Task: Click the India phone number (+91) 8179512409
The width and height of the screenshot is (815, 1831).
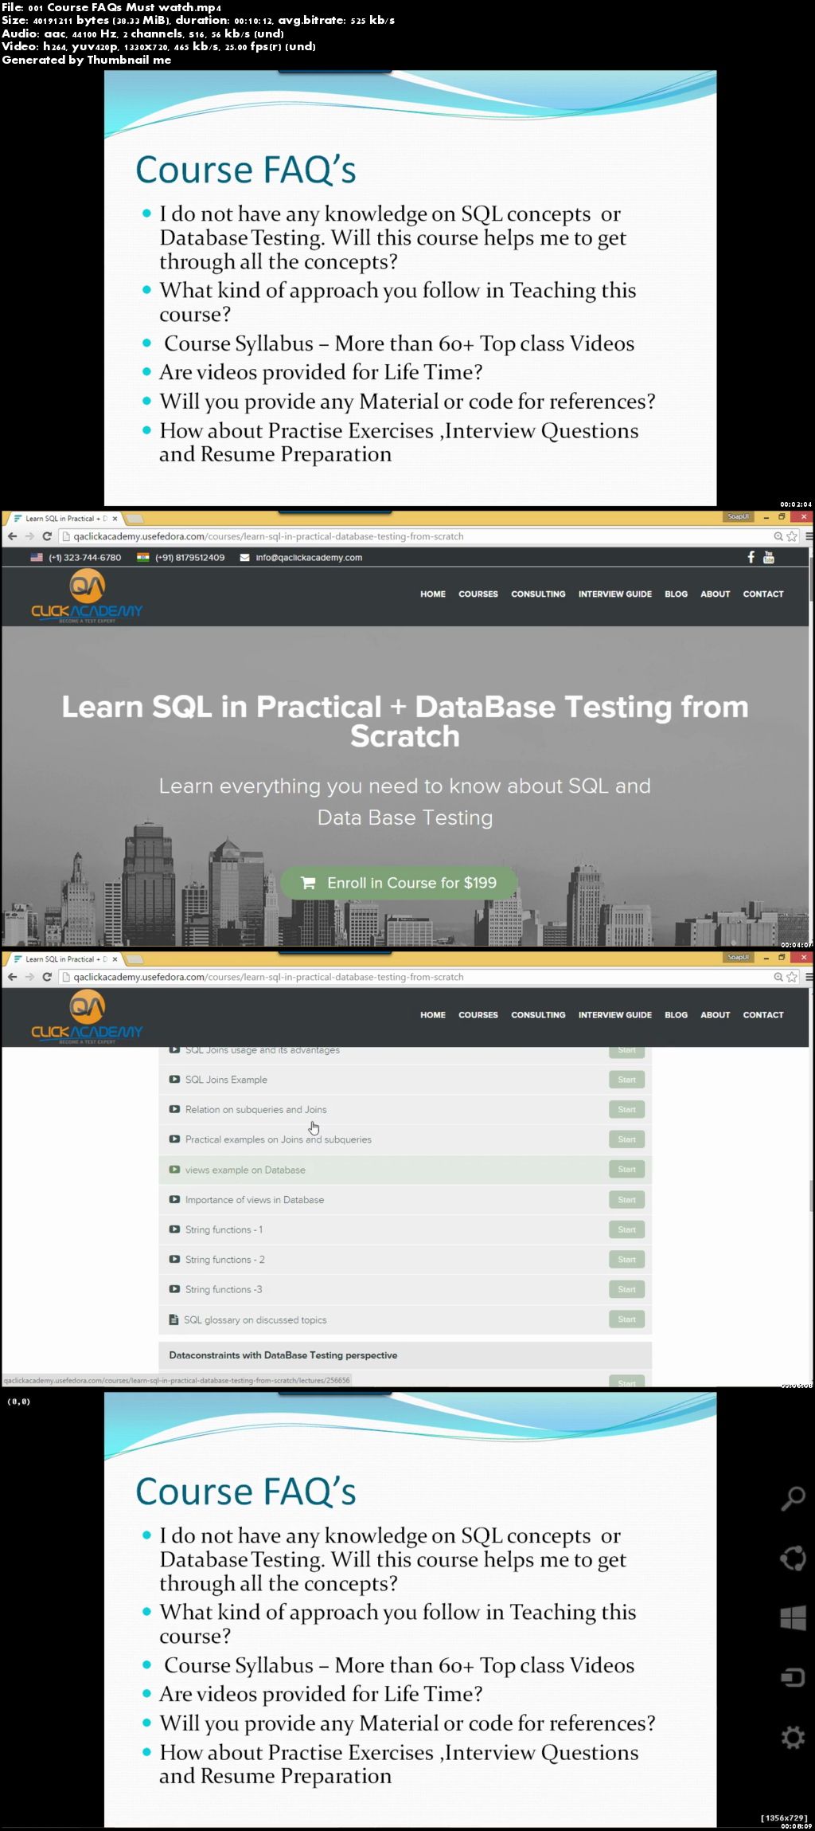Action: tap(189, 558)
